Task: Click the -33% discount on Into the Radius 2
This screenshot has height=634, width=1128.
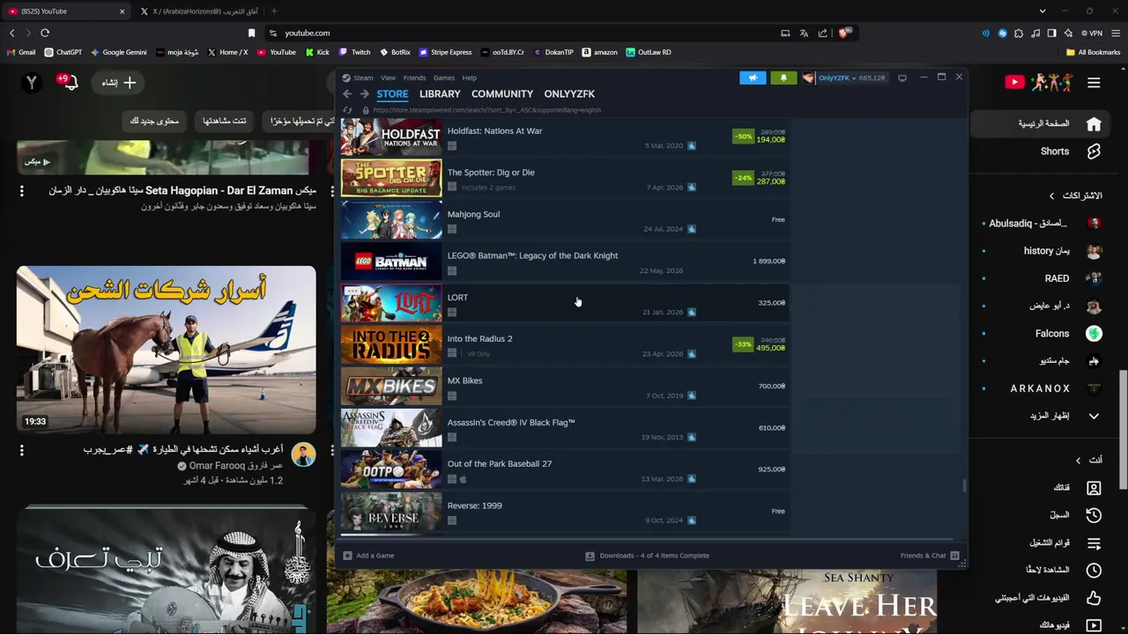Action: [x=743, y=344]
